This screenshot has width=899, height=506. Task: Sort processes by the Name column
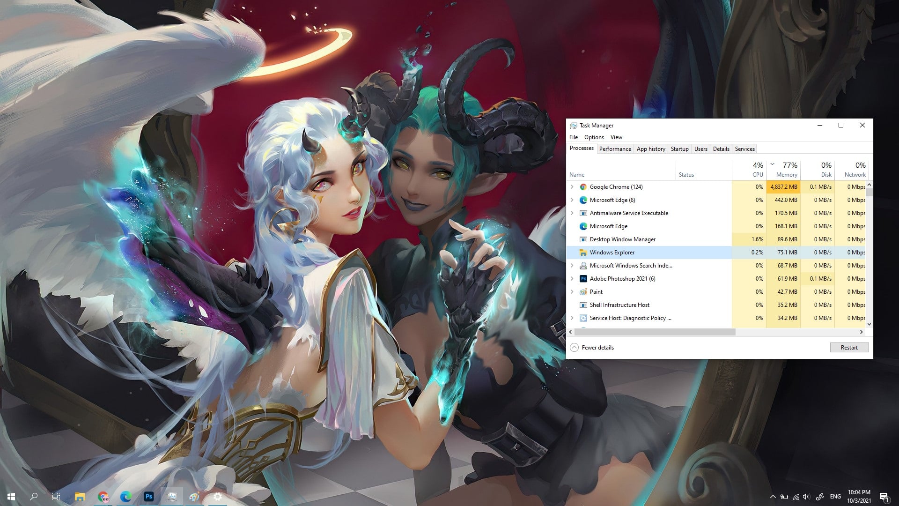click(621, 170)
